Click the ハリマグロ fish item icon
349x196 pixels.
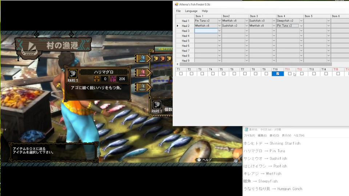click(73, 73)
